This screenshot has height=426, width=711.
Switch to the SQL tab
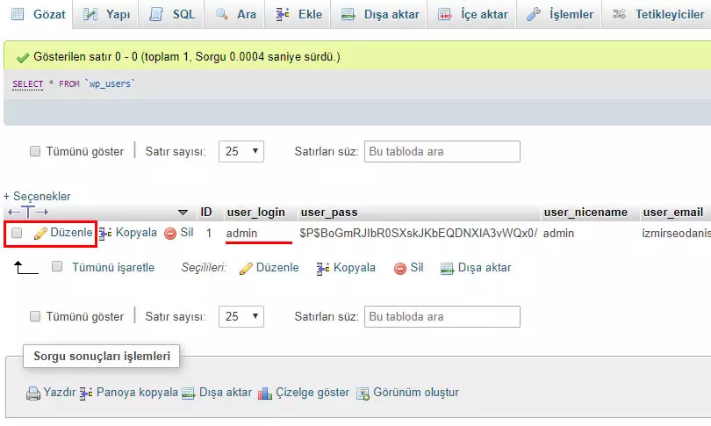[x=174, y=14]
